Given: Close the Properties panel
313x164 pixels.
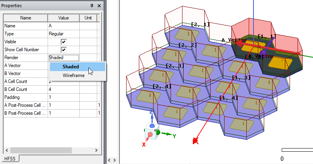Looking at the screenshot, I should click(x=99, y=6).
